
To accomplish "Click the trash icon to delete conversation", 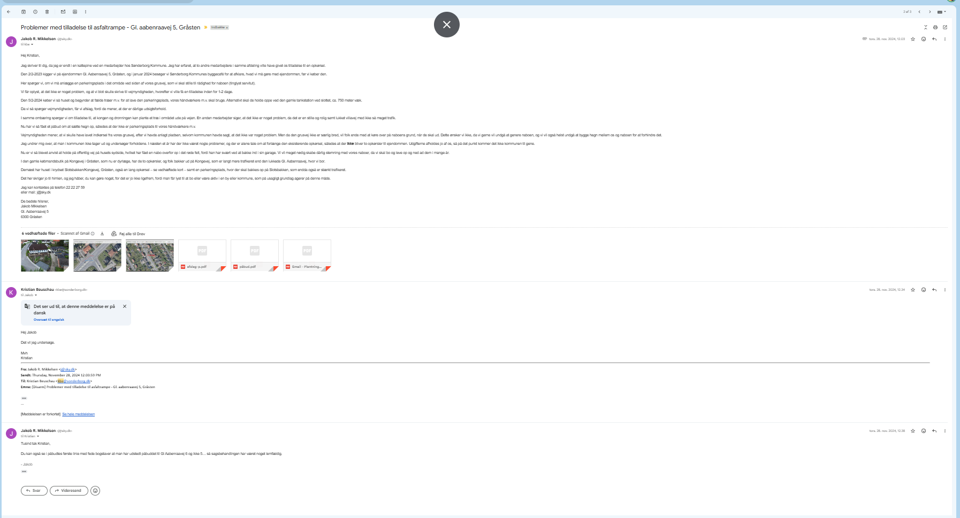I will click(x=47, y=12).
